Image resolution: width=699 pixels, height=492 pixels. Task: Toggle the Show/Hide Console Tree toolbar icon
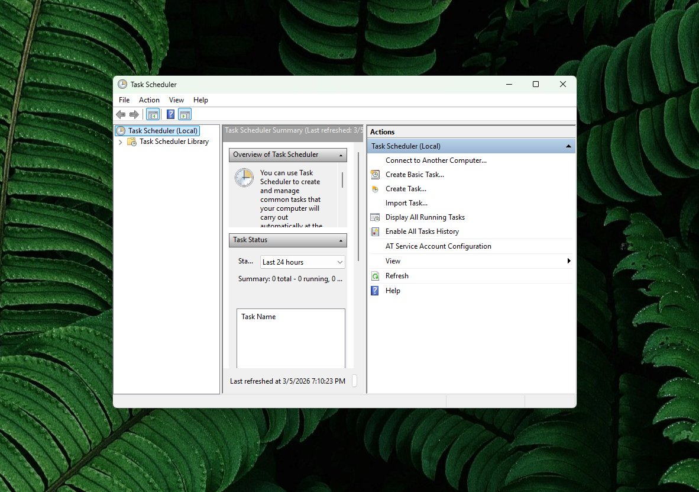pyautogui.click(x=153, y=114)
